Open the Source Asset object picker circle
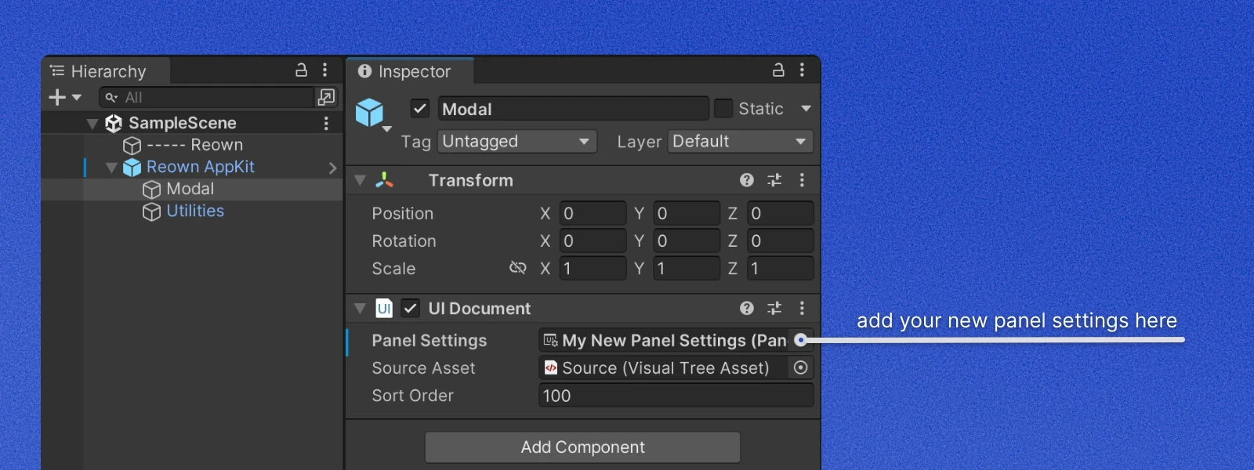 tap(800, 367)
